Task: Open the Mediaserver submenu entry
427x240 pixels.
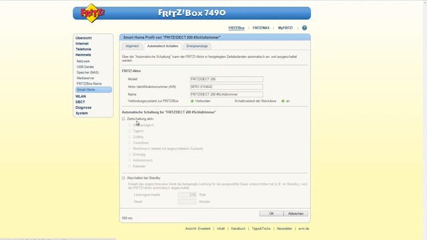Action: [85, 78]
